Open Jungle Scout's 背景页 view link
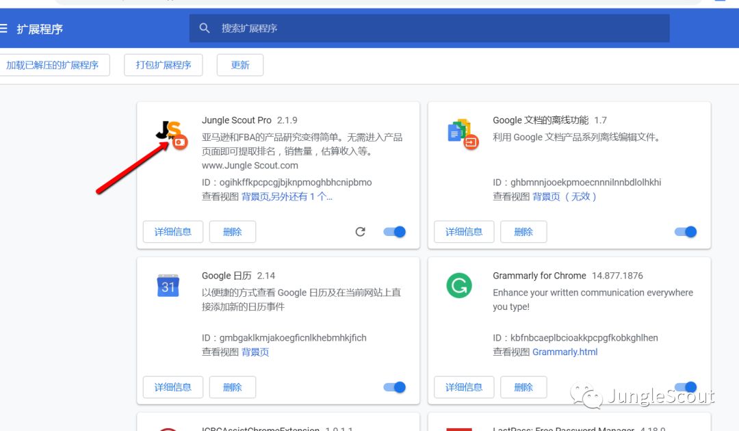739x431 pixels. (257, 197)
